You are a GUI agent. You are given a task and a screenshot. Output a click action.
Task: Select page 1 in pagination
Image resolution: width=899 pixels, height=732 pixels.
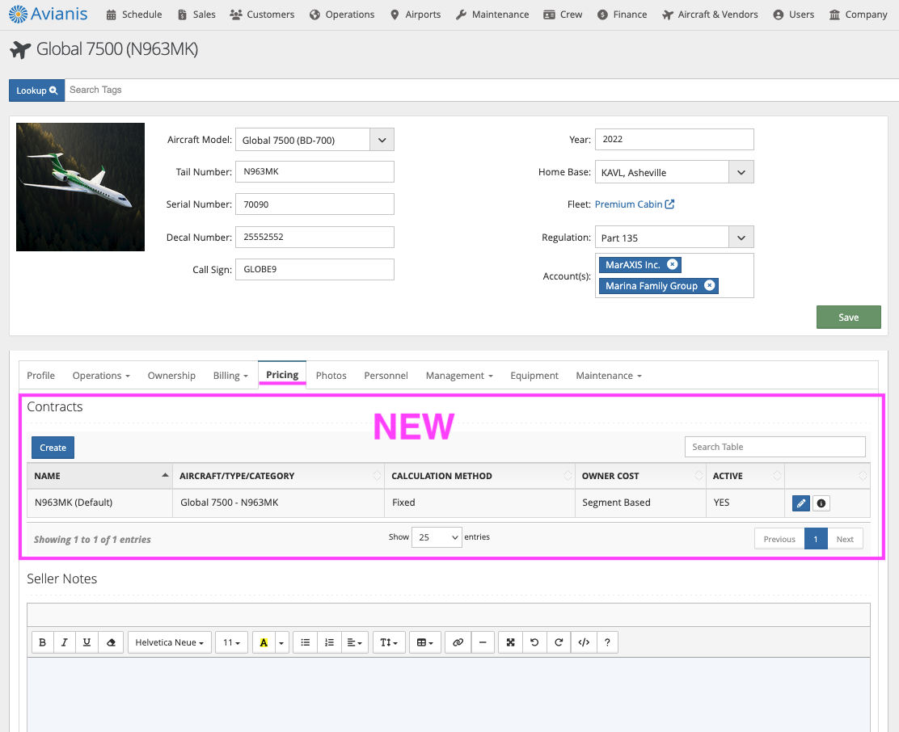816,539
